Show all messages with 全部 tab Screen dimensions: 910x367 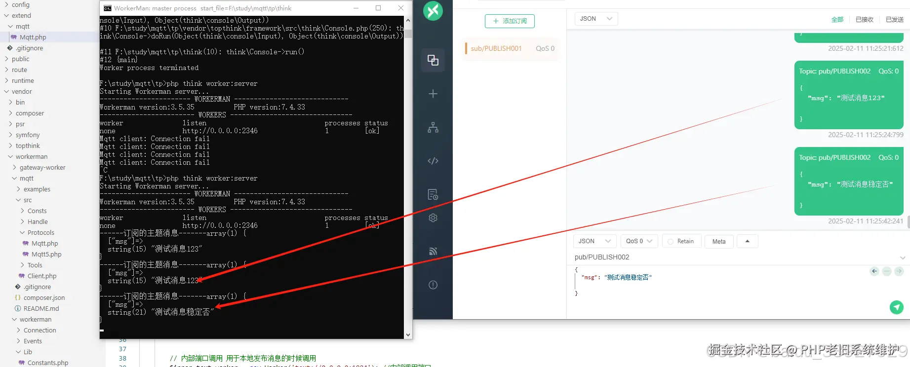(x=837, y=19)
